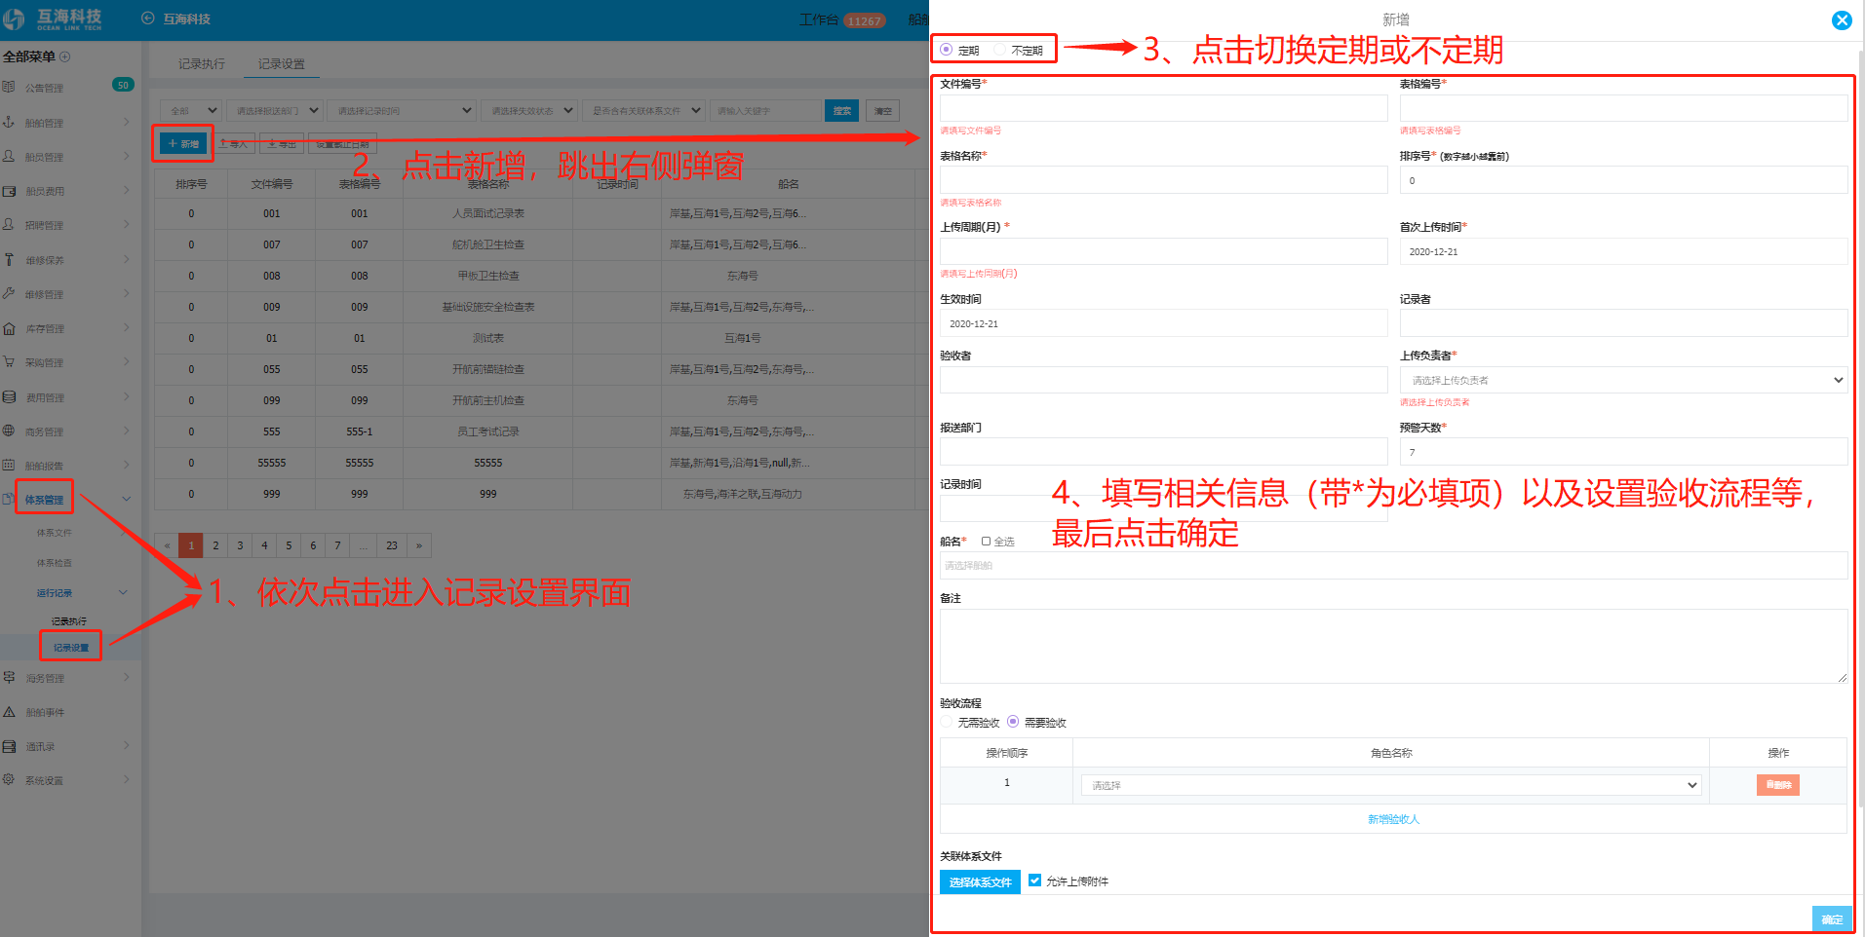The width and height of the screenshot is (1865, 937).
Task: Go to page 2 in pagination
Action: click(215, 545)
